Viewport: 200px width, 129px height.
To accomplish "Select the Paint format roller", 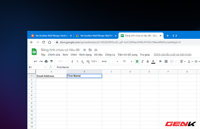I will click(52, 62).
